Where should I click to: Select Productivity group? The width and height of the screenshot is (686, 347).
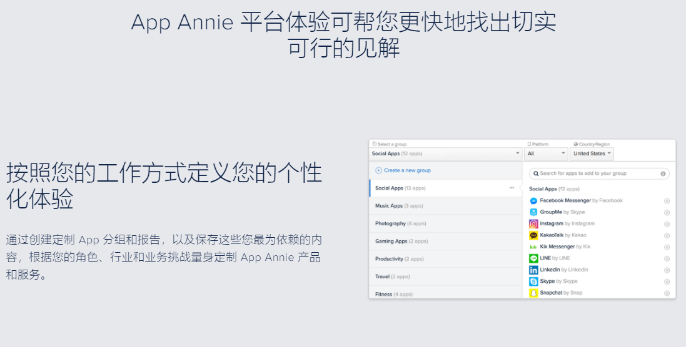[x=446, y=259]
